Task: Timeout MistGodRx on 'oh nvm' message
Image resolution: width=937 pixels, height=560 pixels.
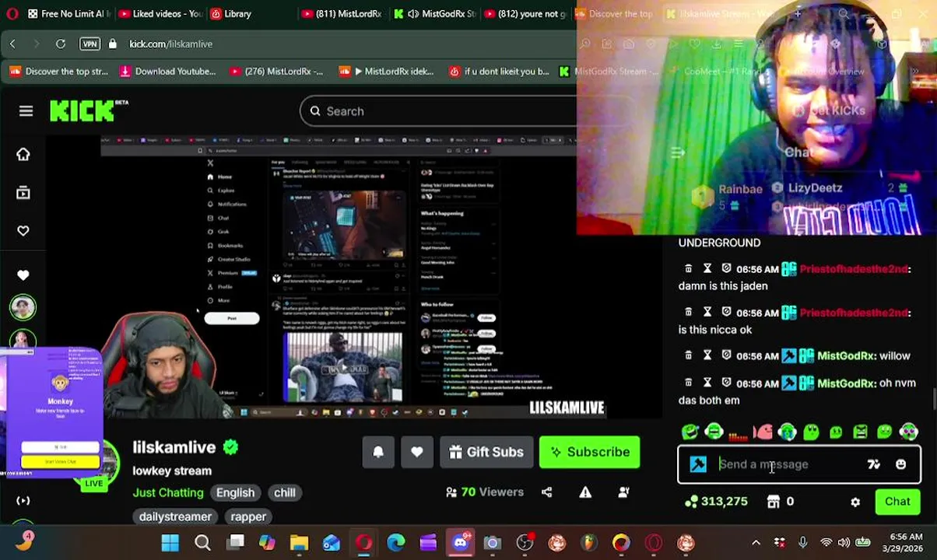Action: pyautogui.click(x=707, y=383)
